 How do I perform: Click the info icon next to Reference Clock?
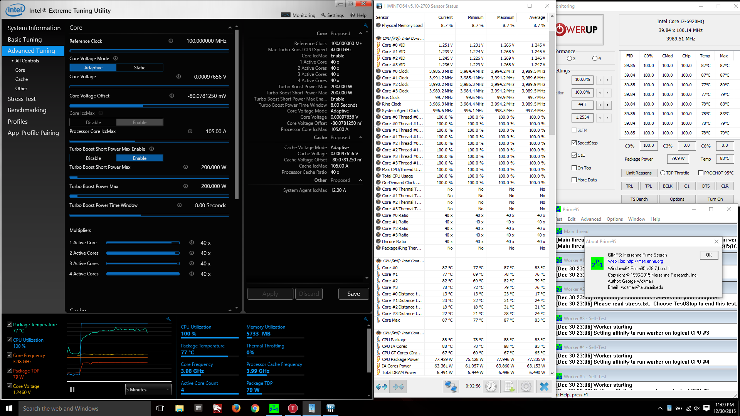point(171,41)
